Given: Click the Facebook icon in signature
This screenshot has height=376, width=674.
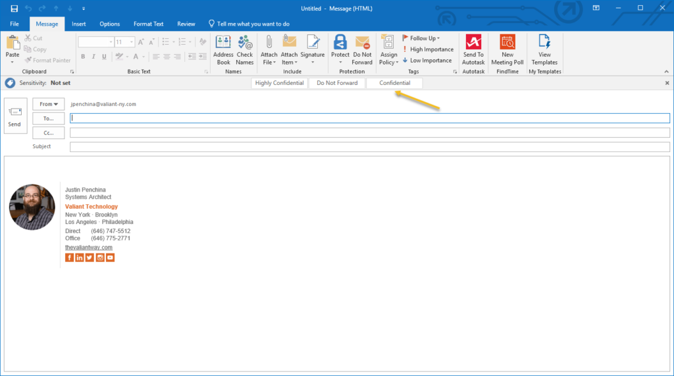Looking at the screenshot, I should [x=70, y=257].
